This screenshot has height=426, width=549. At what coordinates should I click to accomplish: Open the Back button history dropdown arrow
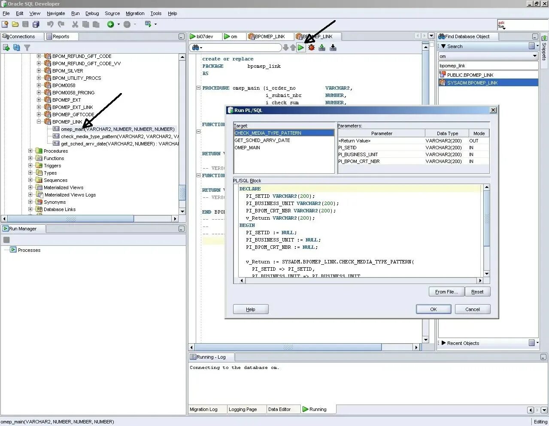tap(118, 24)
